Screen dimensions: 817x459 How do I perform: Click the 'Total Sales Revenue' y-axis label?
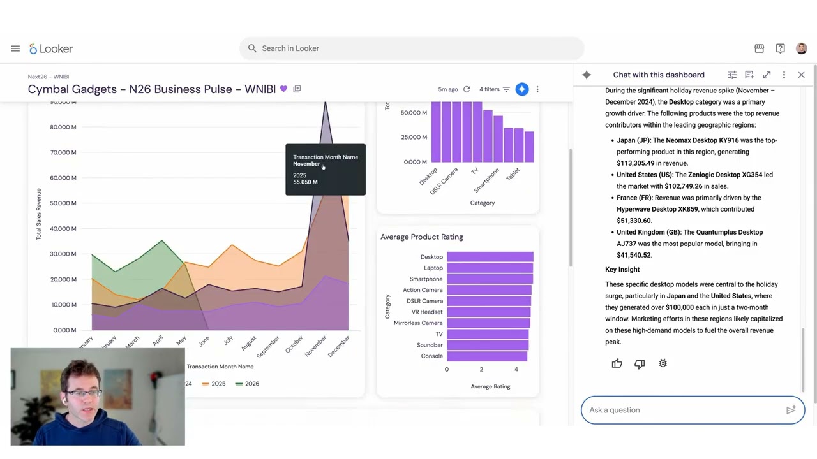click(38, 214)
